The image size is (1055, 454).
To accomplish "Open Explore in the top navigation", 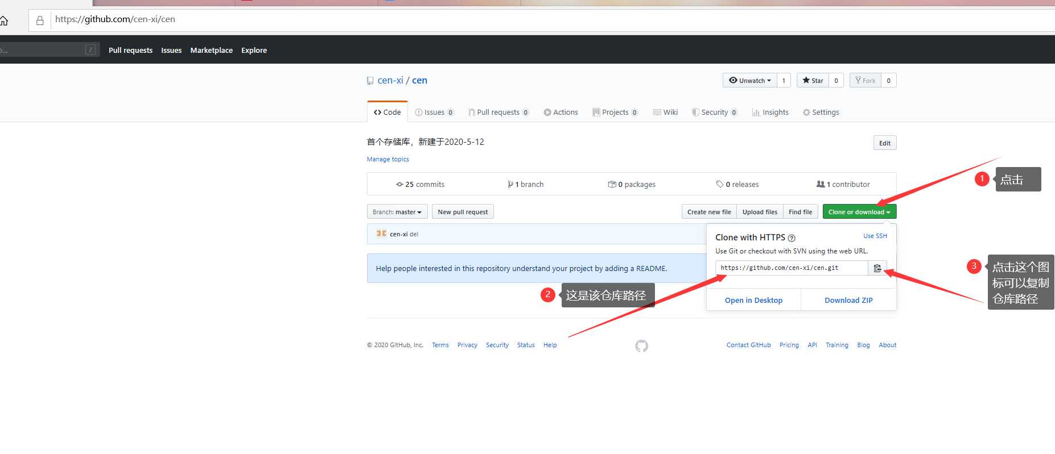I will 254,50.
